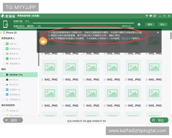Click the phone scan magnifier icon

click(x=6, y=24)
